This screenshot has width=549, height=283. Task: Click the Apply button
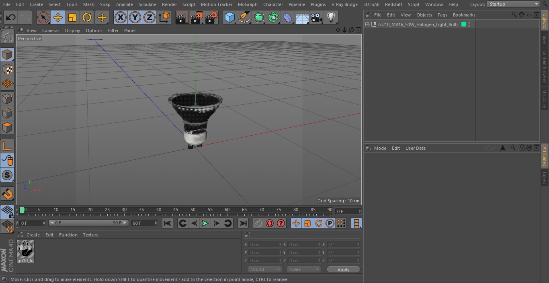[x=343, y=270]
